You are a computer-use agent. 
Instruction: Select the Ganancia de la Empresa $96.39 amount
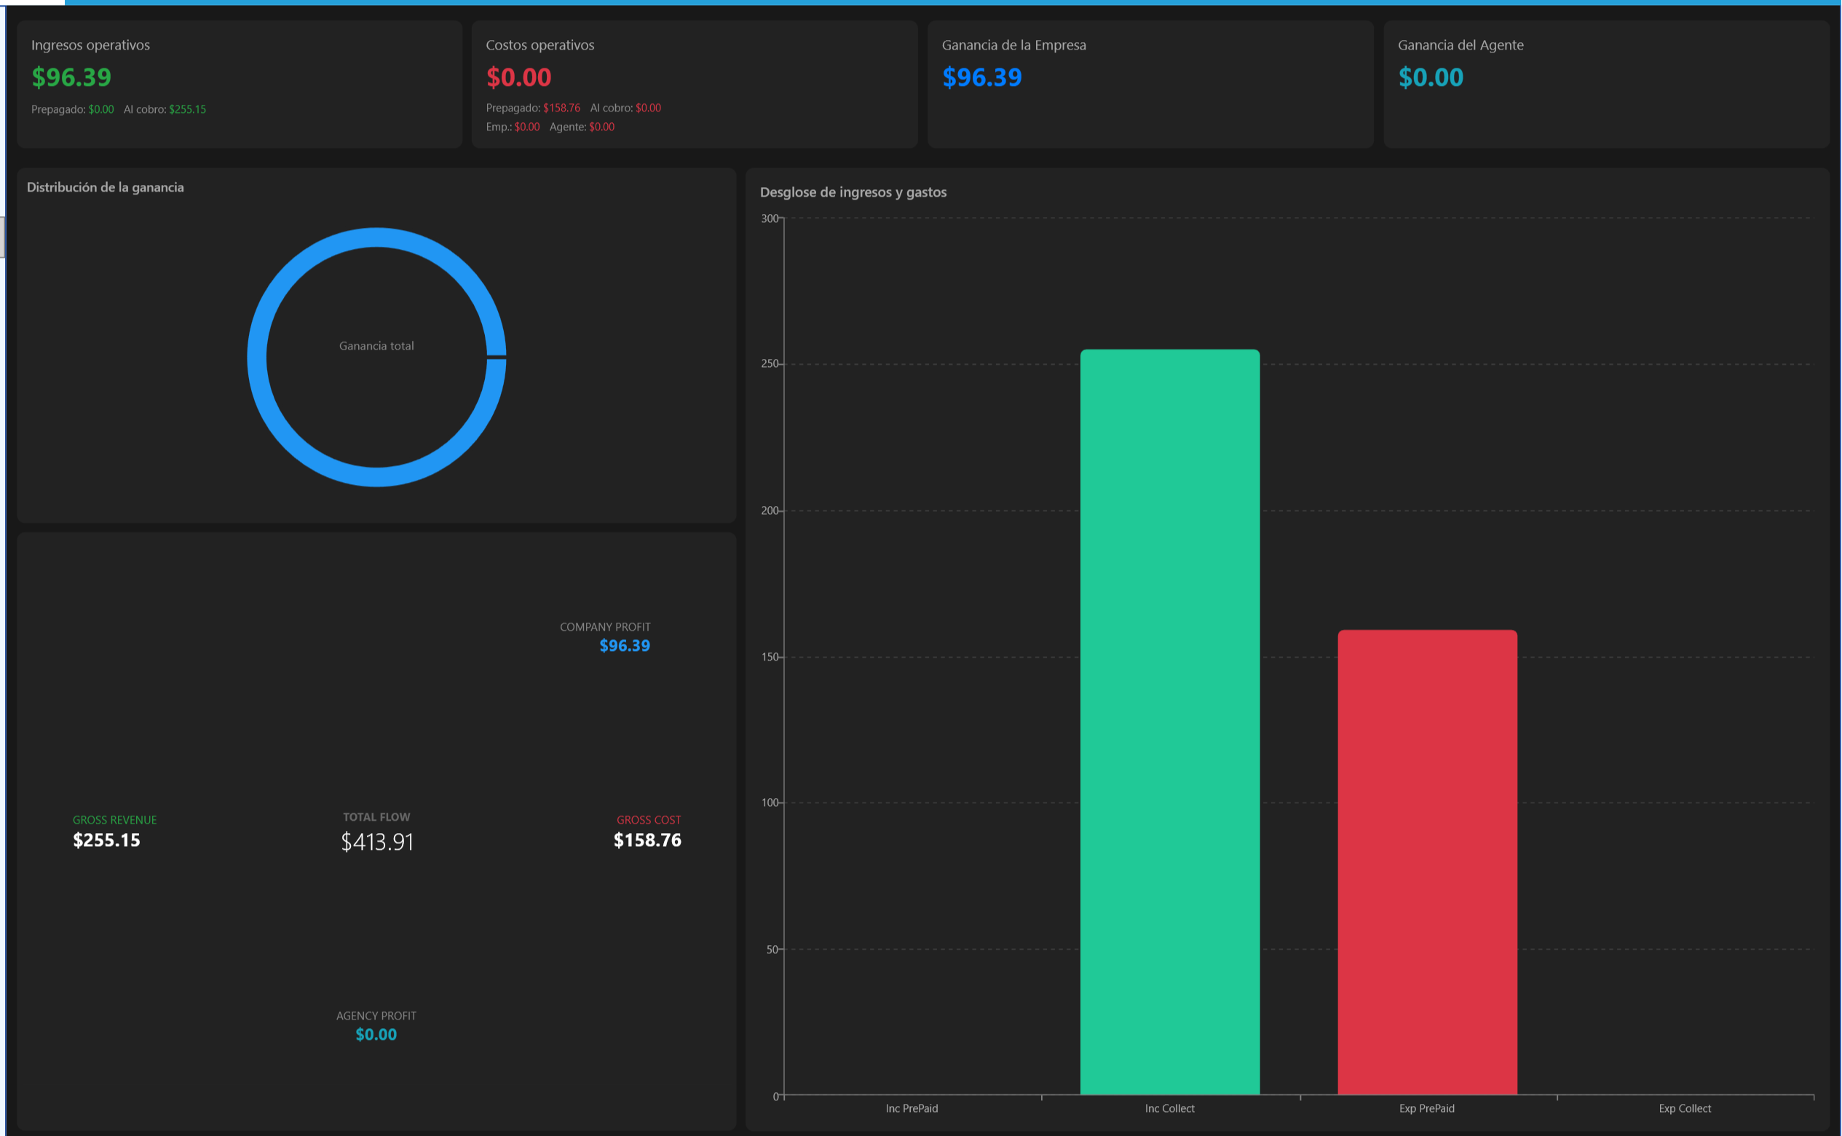982,77
